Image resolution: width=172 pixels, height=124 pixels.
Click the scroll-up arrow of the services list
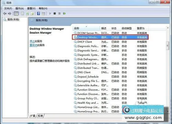tap(168, 28)
